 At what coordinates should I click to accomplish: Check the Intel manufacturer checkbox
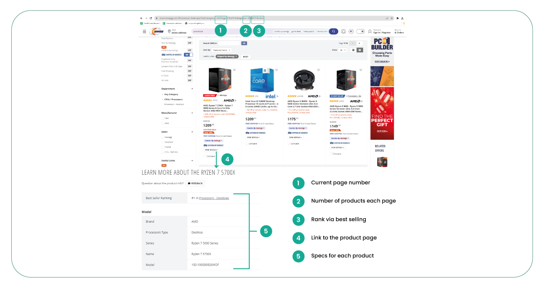pyautogui.click(x=163, y=118)
